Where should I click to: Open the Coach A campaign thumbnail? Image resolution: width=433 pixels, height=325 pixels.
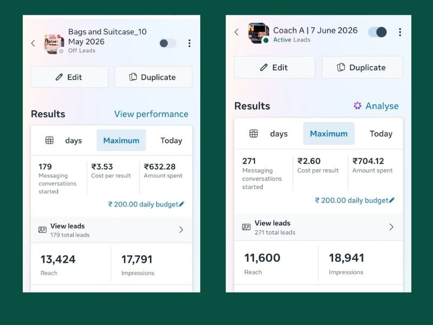tap(258, 33)
